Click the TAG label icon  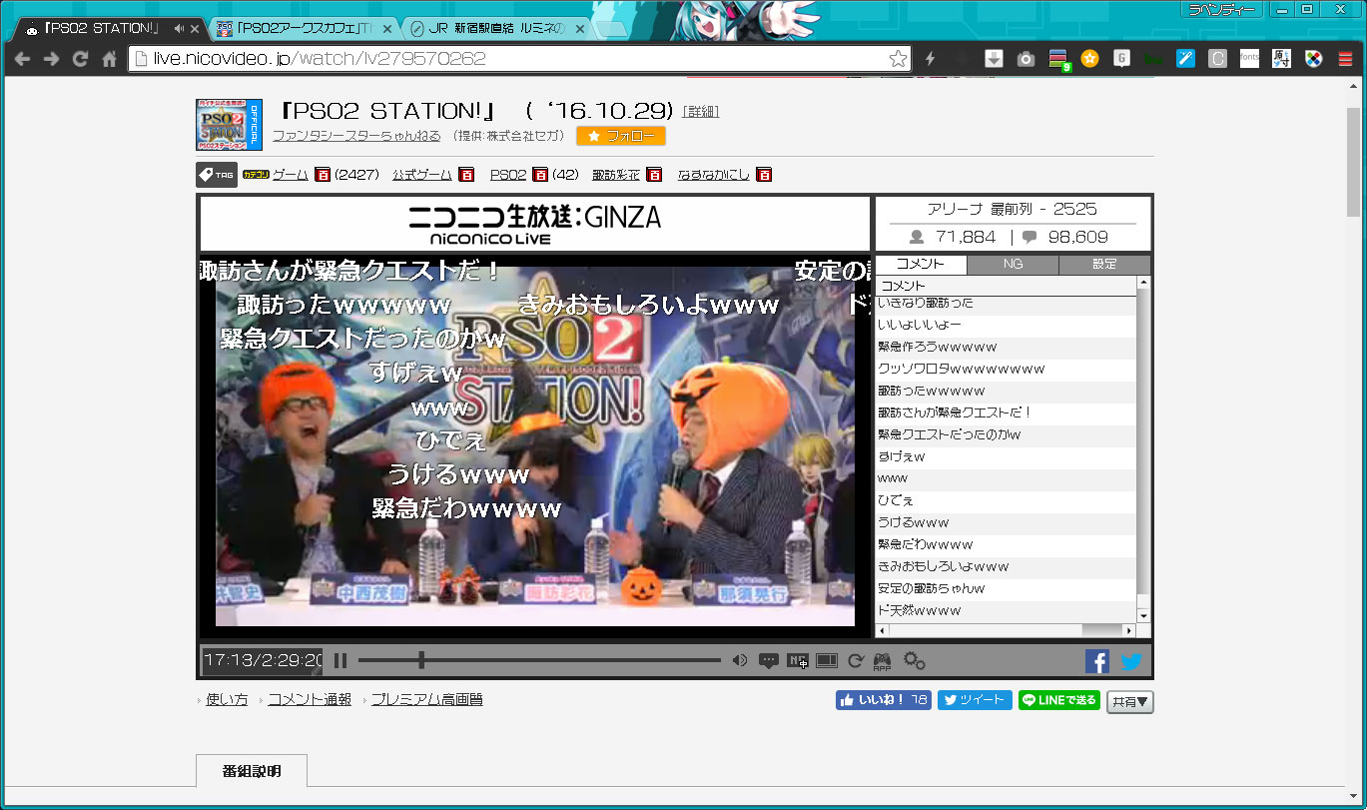tap(216, 175)
